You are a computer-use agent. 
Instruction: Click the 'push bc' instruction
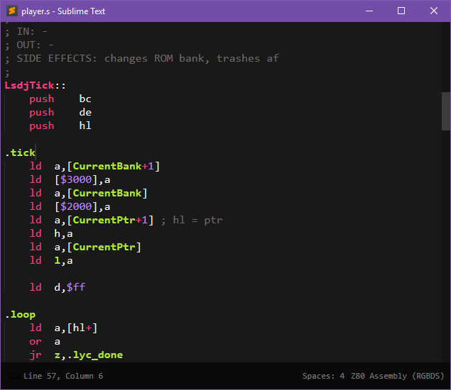60,99
